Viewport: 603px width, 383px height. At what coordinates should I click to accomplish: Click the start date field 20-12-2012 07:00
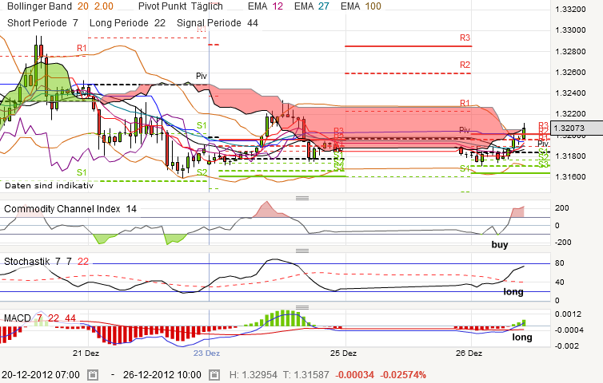click(40, 375)
